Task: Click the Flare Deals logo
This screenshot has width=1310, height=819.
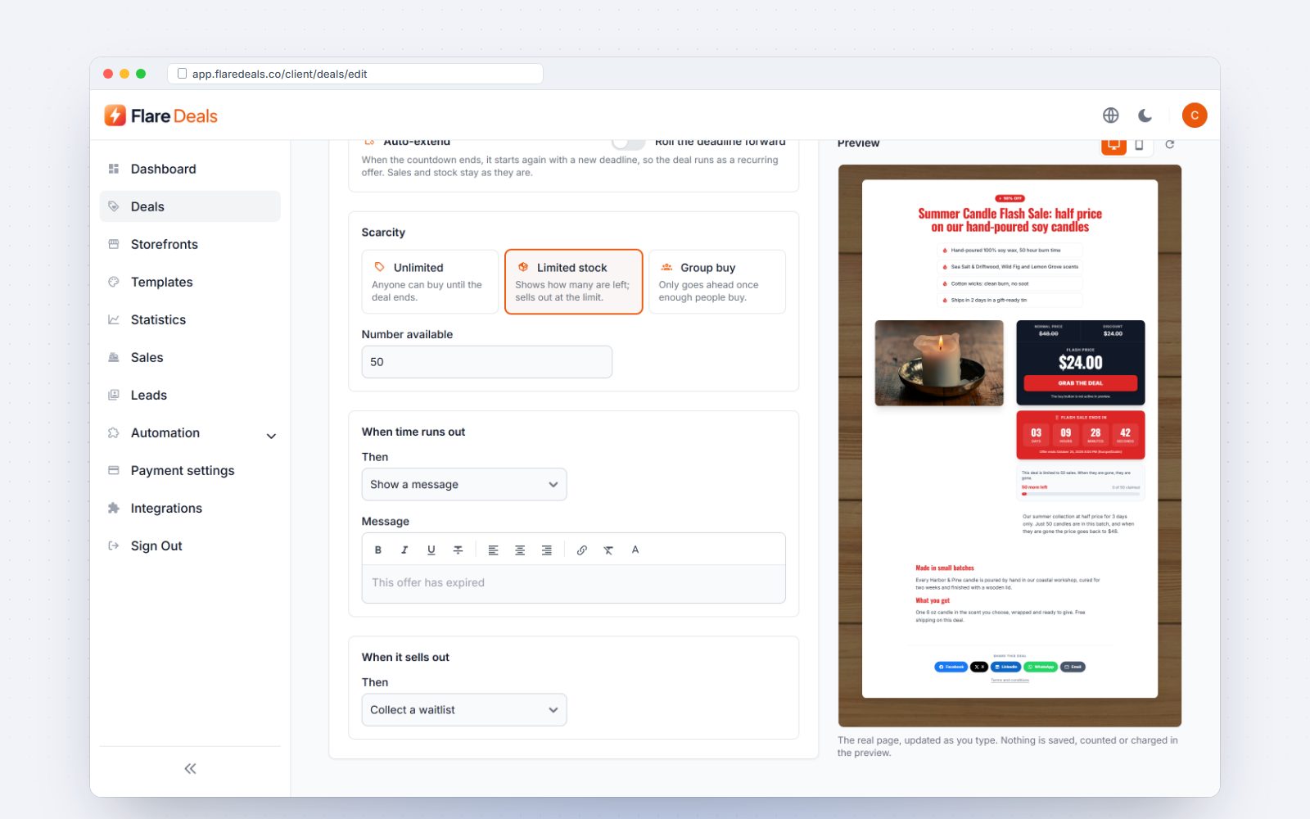Action: point(161,115)
